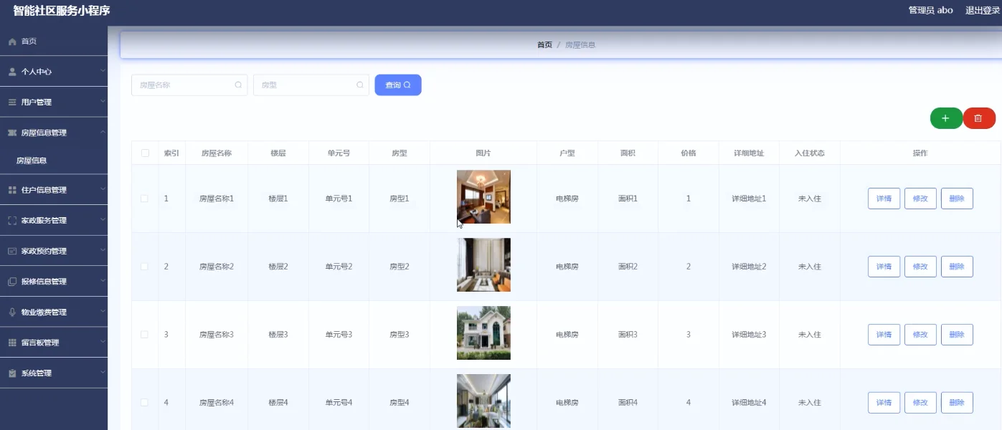Viewport: 1002px width, 430px height.
Task: Expand the 家政服务管理 menu chevron
Action: coord(102,221)
